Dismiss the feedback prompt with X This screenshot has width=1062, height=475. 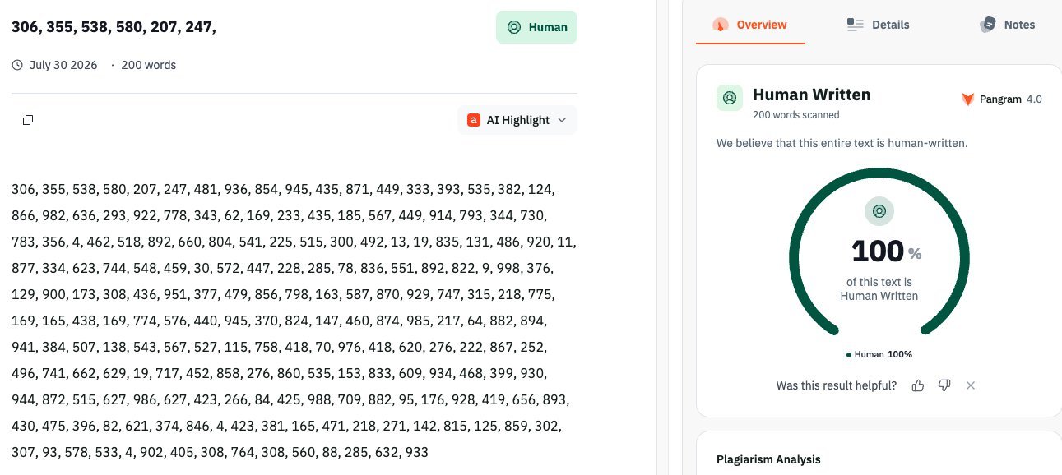(x=971, y=385)
